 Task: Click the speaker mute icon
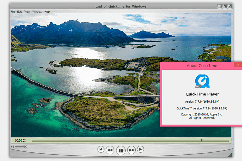(12, 147)
